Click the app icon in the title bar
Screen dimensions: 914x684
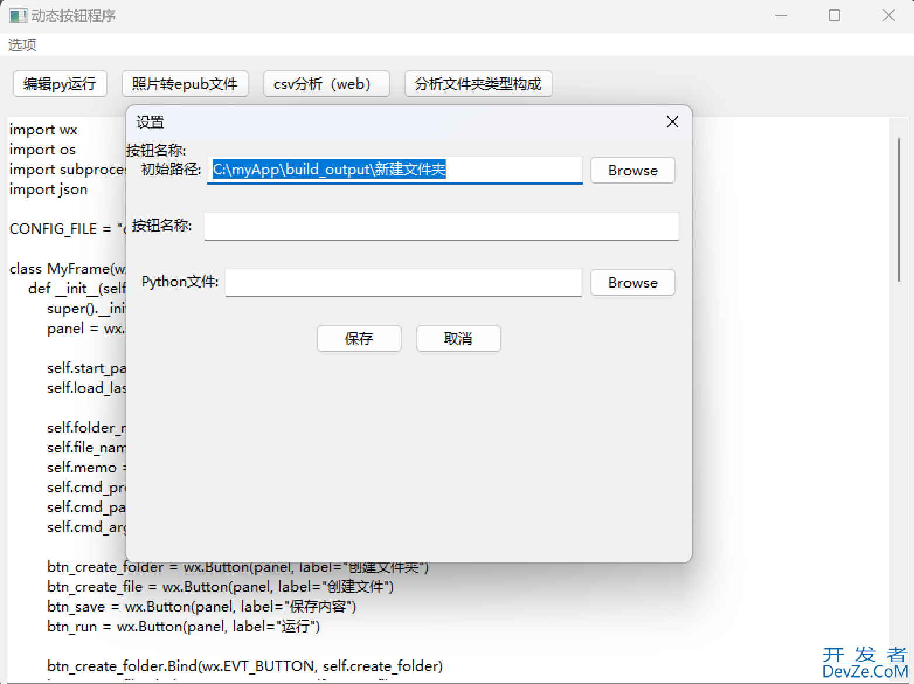point(18,16)
